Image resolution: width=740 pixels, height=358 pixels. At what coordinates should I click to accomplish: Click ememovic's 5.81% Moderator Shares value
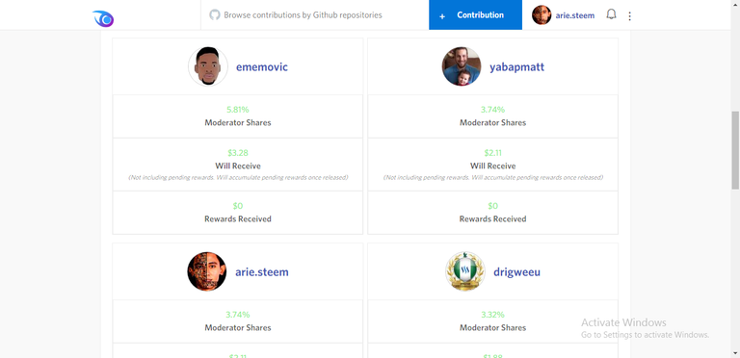coord(237,110)
